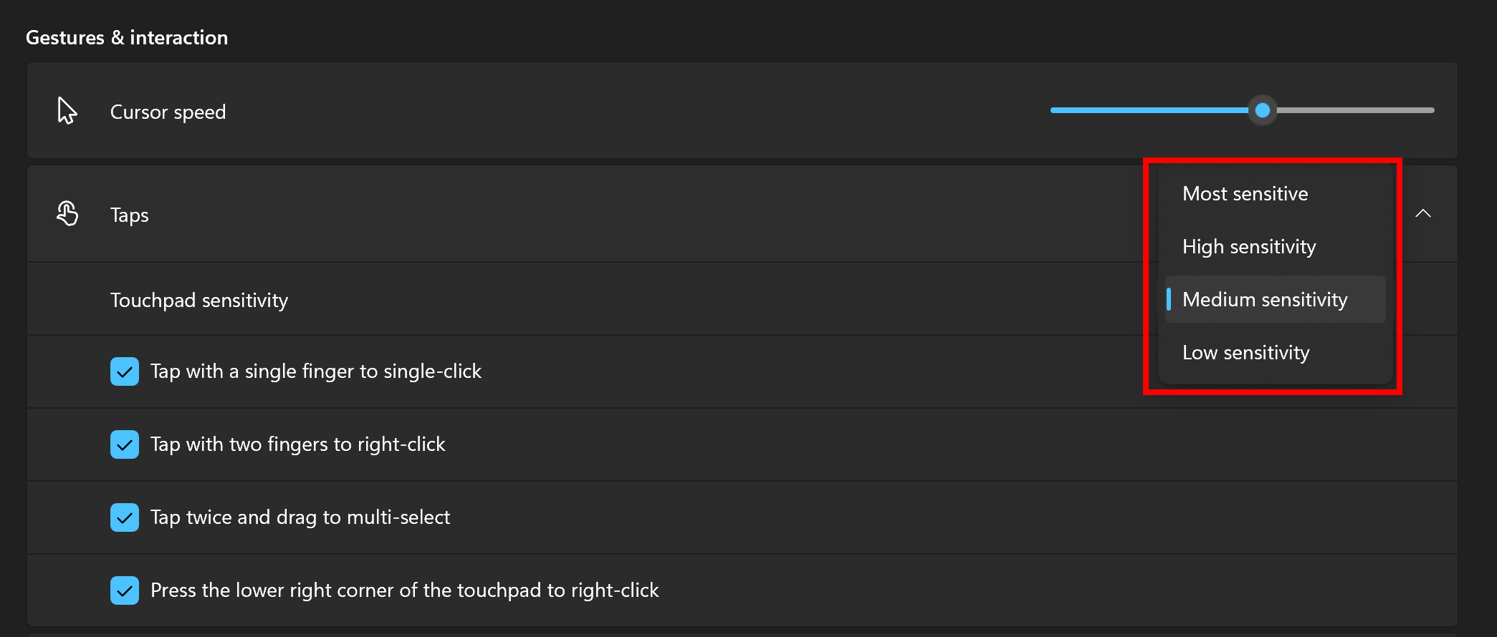Click the gray unfilled part of the Cursor speed slider

[1354, 110]
